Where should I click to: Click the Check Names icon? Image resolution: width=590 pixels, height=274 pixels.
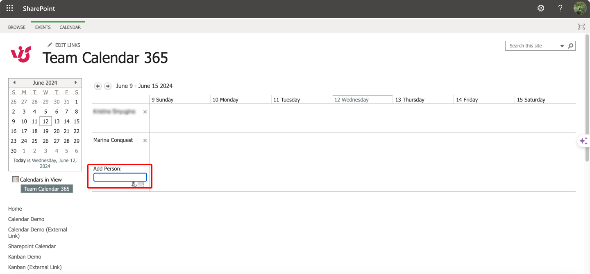[134, 184]
